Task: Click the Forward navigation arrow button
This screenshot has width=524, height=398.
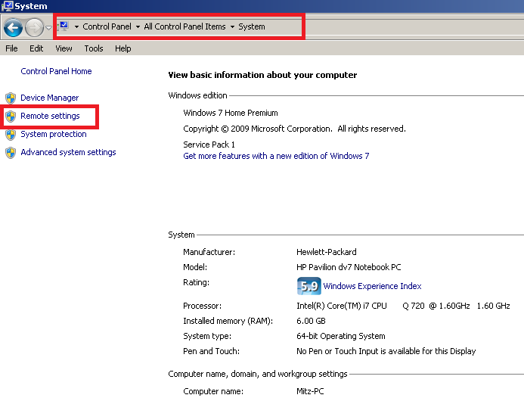Action: coord(35,27)
